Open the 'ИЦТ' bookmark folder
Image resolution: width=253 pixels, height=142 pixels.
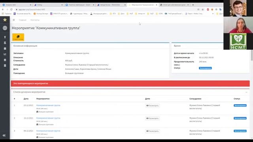(130, 14)
